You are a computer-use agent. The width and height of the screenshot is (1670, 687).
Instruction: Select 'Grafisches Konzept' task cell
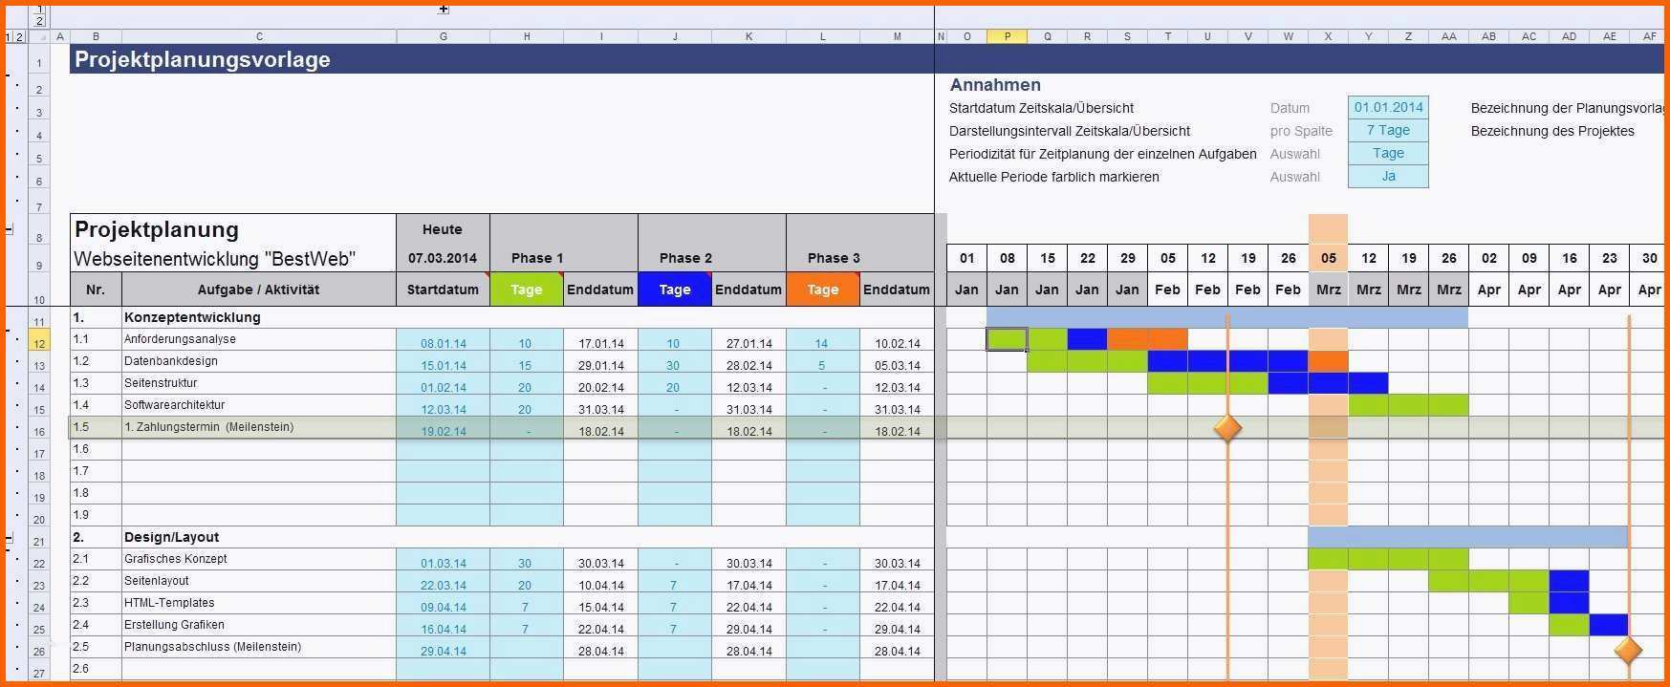(259, 559)
